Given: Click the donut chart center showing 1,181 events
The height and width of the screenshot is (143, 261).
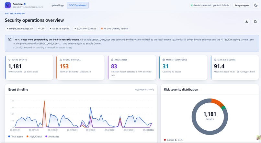Looking at the screenshot, I should 210,116.
